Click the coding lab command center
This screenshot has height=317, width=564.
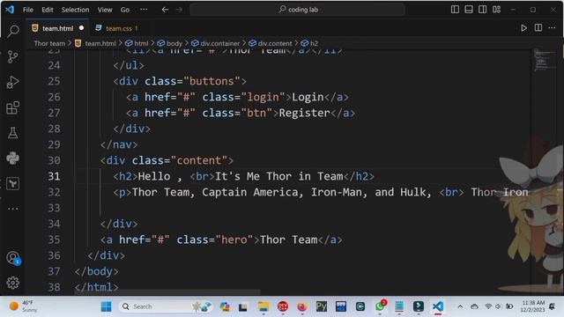(x=298, y=10)
